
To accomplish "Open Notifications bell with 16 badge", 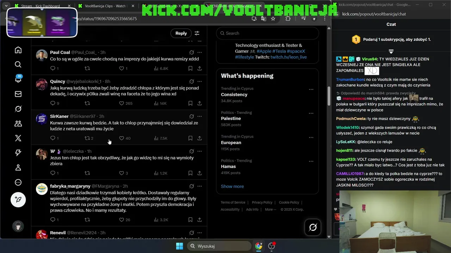I will pyautogui.click(x=18, y=79).
